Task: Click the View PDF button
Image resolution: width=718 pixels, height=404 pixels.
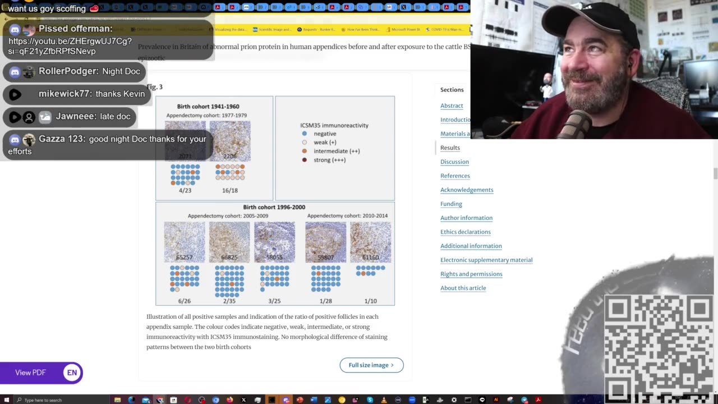Action: [x=30, y=373]
